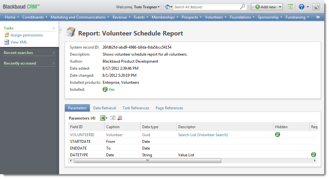Sort by the Hidden column header
The height and width of the screenshot is (179, 329).
pos(291,127)
